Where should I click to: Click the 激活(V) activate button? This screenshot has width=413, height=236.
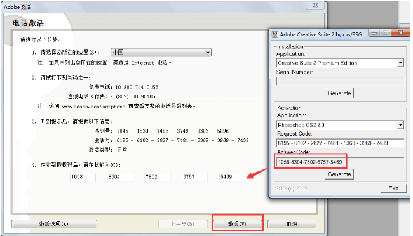[238, 224]
